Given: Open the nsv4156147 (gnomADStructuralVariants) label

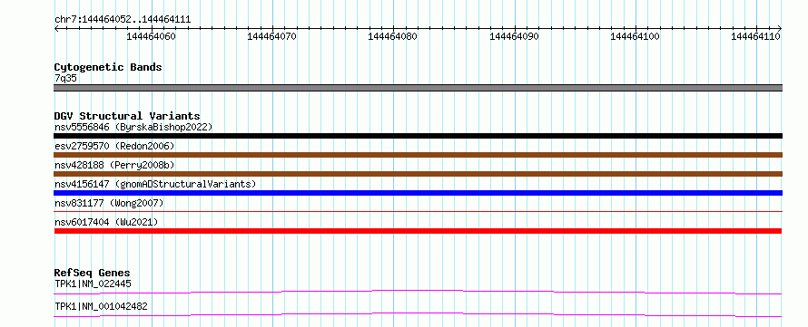Looking at the screenshot, I should [155, 184].
